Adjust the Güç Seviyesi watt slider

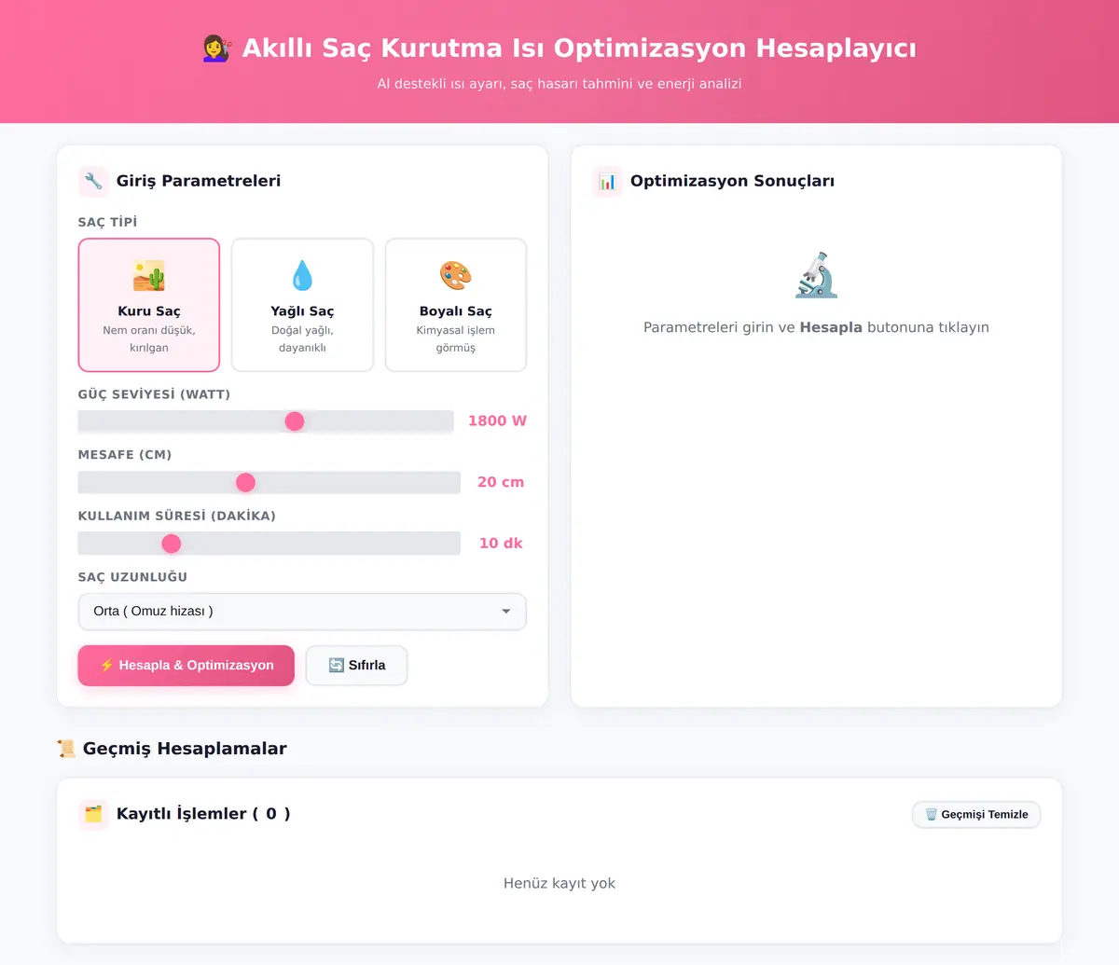266,421
